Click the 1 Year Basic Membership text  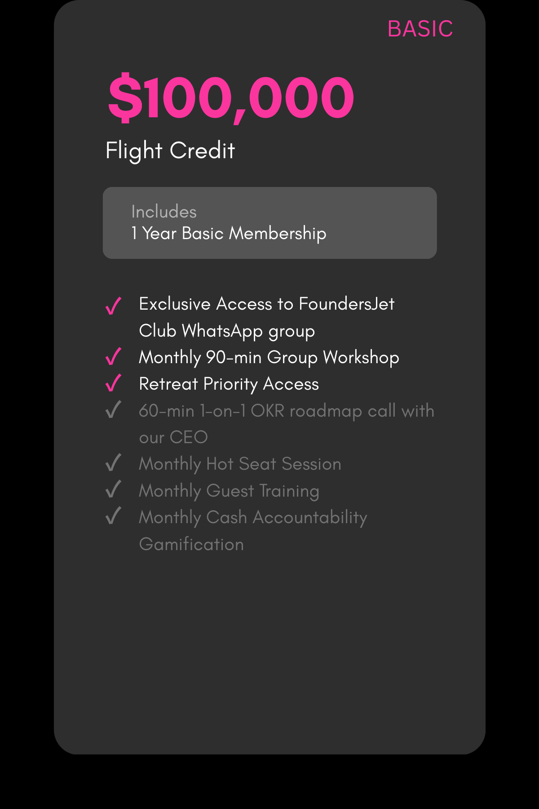229,233
